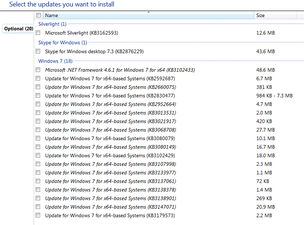The height and width of the screenshot is (225, 304).
Task: Click the 381 KB size value
Action: 264,87
